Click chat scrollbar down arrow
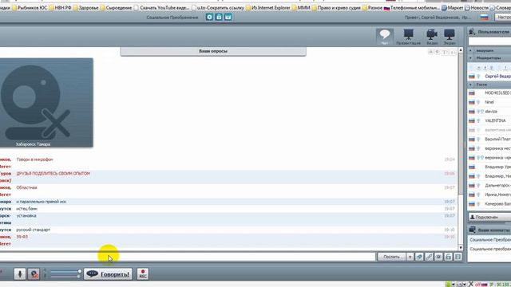 (461, 248)
